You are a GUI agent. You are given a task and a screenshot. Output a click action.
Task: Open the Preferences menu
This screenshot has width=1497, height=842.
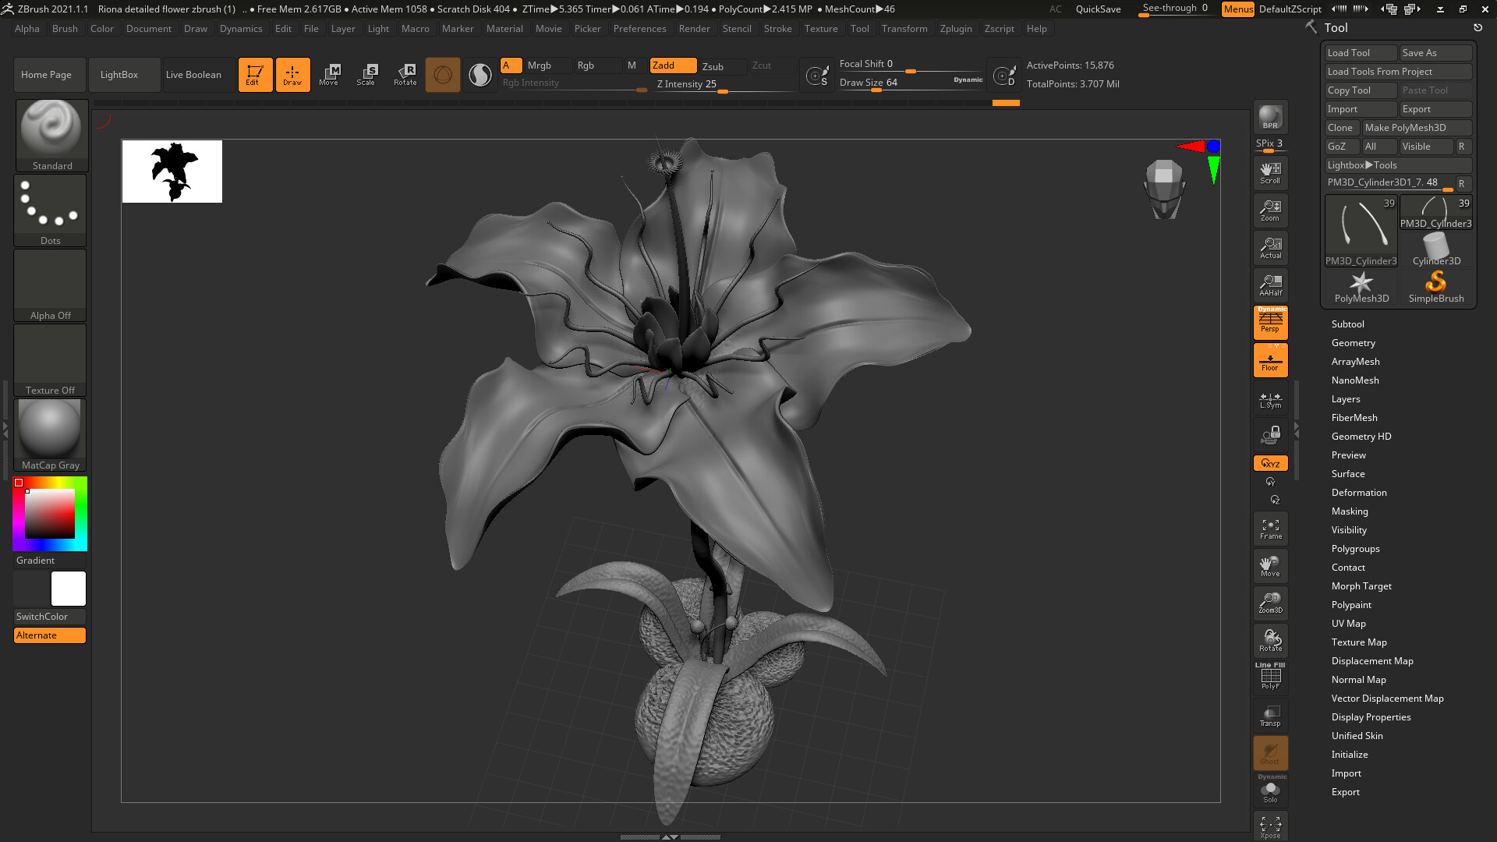point(639,29)
